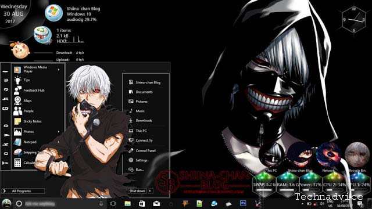This screenshot has height=209, width=372.
Task: Open the action center notification icon
Action: click(360, 204)
